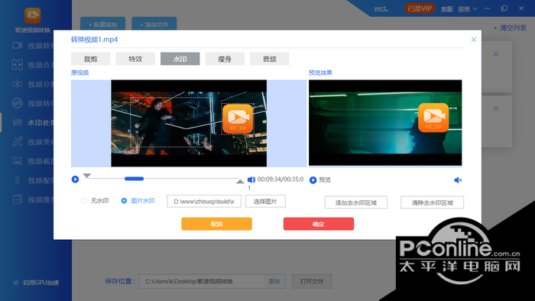Image resolution: width=535 pixels, height=301 pixels.
Task: Open the circular-arrows sidebar icon below 视频分割
Action: click(18, 103)
